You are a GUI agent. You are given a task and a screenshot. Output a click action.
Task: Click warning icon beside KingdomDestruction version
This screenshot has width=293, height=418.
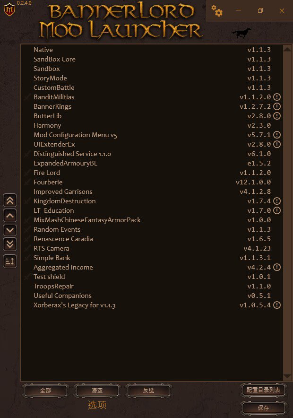coord(277,201)
